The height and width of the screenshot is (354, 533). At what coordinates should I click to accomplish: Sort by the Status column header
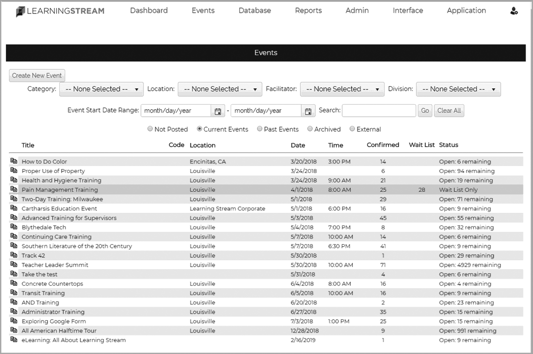click(448, 145)
